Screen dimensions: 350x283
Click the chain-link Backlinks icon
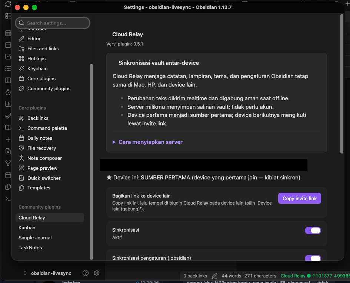point(21,118)
